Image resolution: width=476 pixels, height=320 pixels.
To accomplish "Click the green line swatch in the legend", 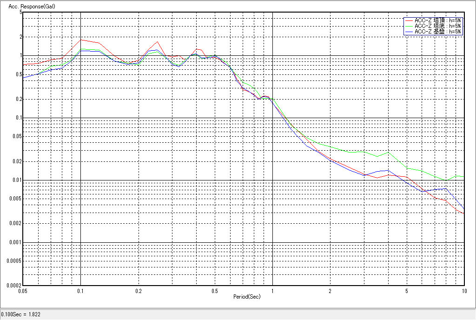I will click(409, 26).
